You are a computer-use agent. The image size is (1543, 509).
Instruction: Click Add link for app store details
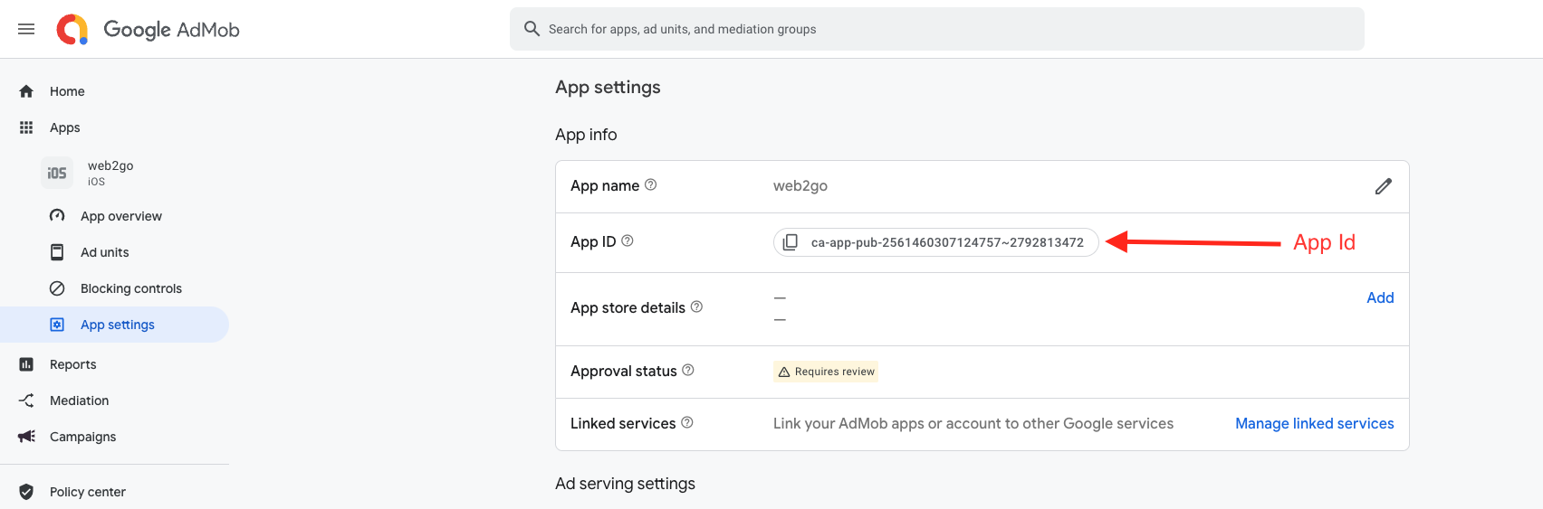[1379, 297]
